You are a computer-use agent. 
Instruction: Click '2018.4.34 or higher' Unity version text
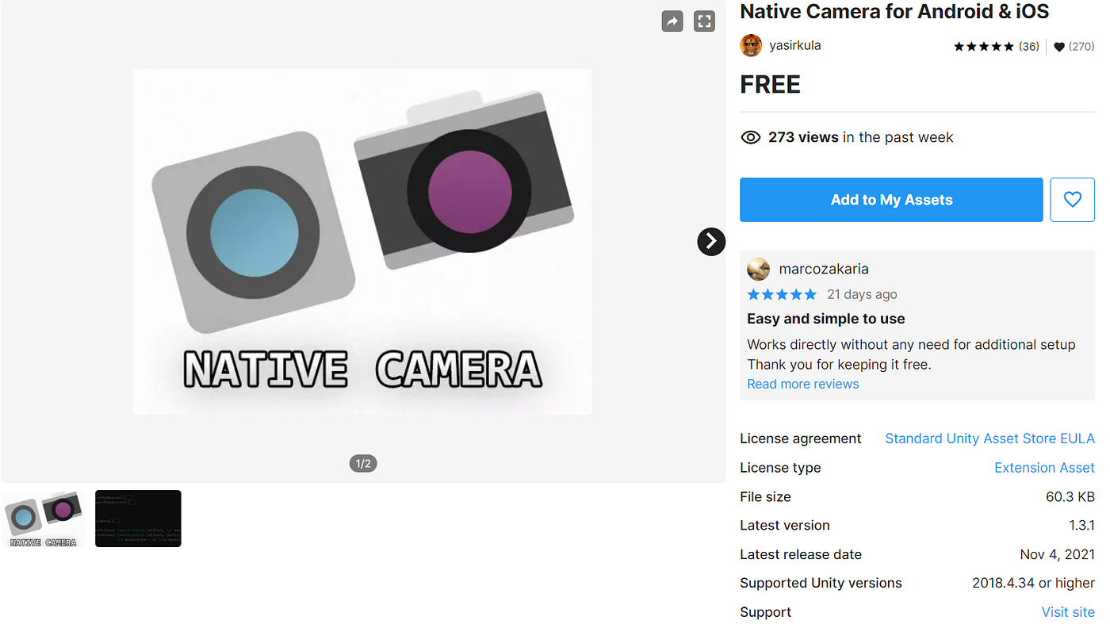1033,584
